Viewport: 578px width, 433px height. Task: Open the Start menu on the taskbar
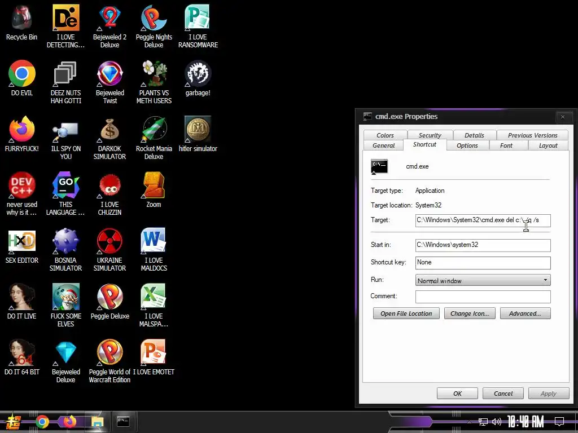[14, 422]
